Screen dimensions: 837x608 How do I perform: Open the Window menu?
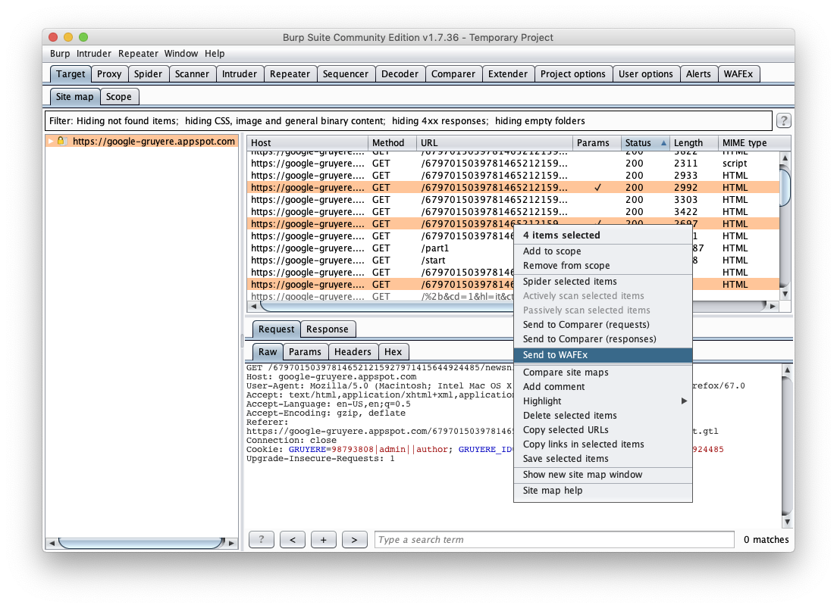pos(181,53)
